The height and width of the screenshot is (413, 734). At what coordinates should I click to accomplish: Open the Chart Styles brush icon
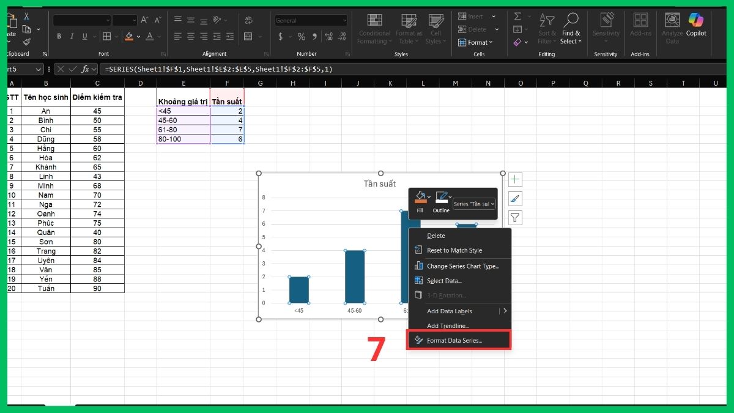[514, 199]
